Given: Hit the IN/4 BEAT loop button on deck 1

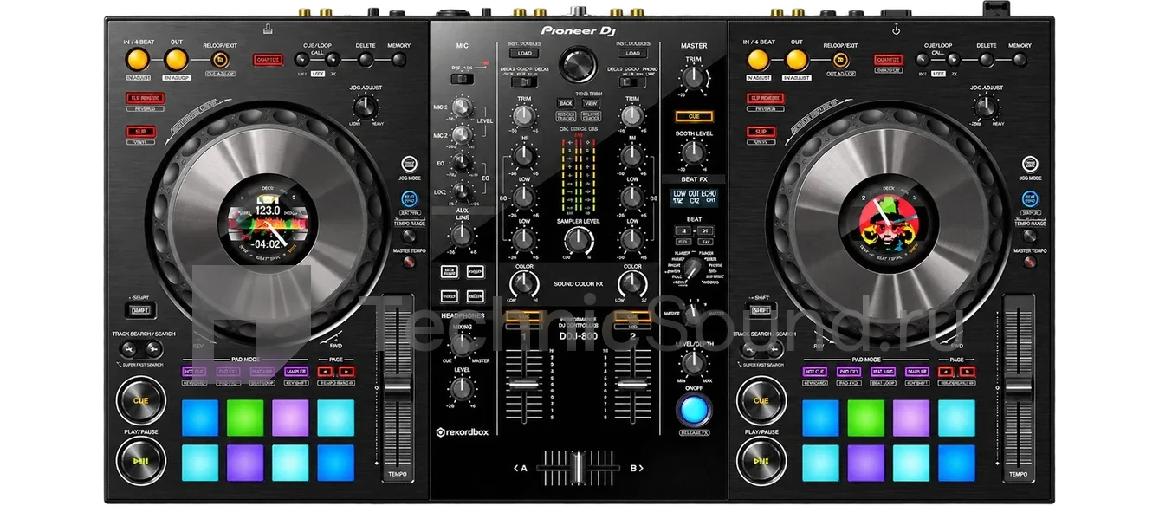Looking at the screenshot, I should pyautogui.click(x=137, y=60).
